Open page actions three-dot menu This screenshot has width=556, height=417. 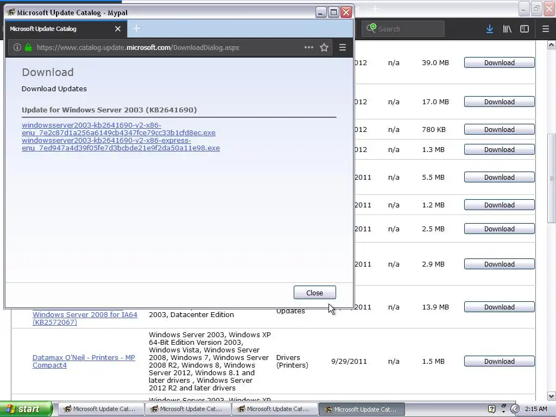tap(308, 47)
